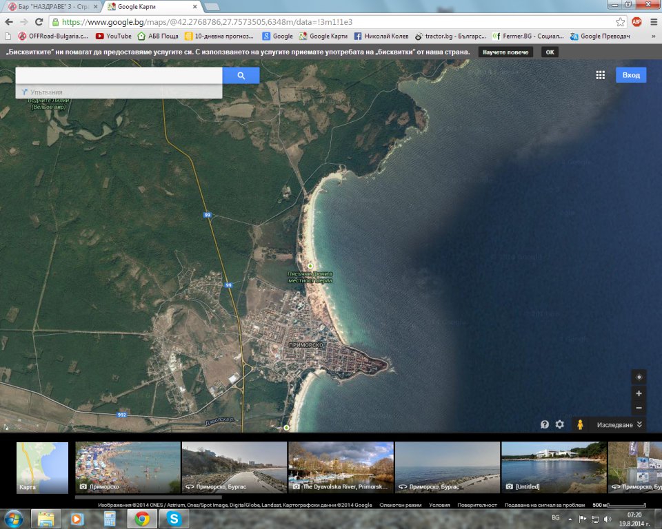Open The Dyavolska River photo thumbnail
This screenshot has height=529, width=662.
[341, 468]
